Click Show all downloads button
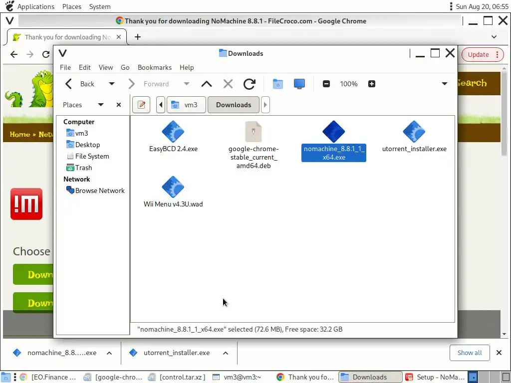Image resolution: width=511 pixels, height=383 pixels. tap(469, 353)
